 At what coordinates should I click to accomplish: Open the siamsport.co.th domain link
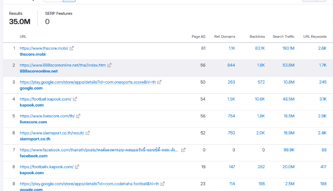click(35, 139)
